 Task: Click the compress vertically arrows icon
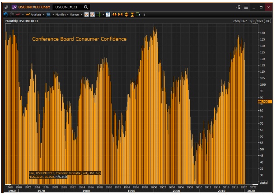pos(132,14)
